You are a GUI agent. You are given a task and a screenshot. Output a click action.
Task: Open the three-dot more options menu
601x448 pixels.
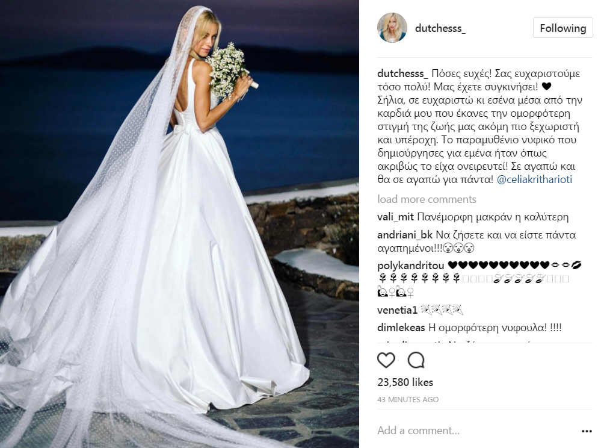coord(587,431)
